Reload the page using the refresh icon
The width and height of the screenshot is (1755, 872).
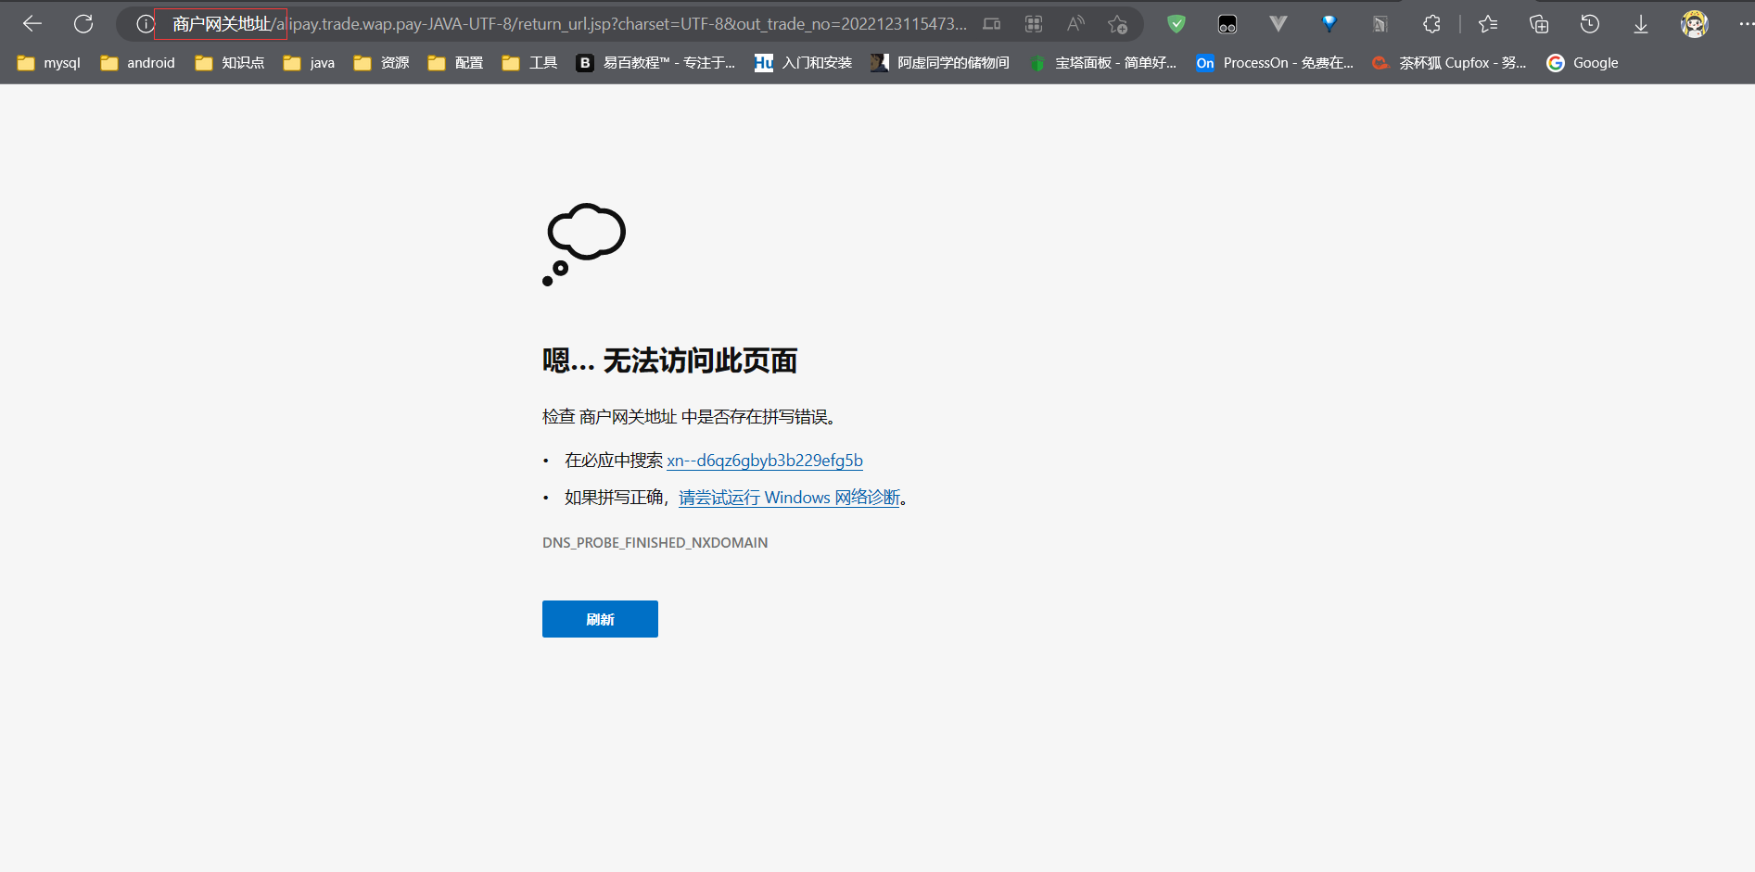coord(83,24)
